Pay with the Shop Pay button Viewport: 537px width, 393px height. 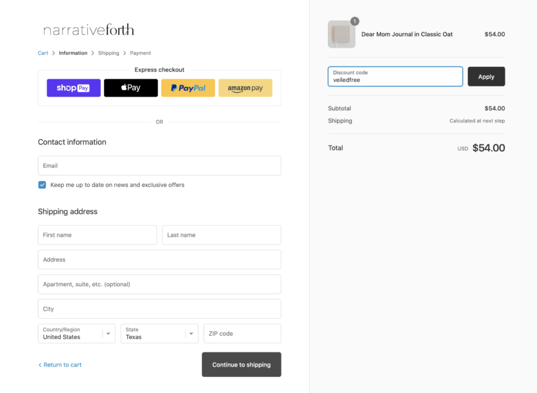point(74,88)
